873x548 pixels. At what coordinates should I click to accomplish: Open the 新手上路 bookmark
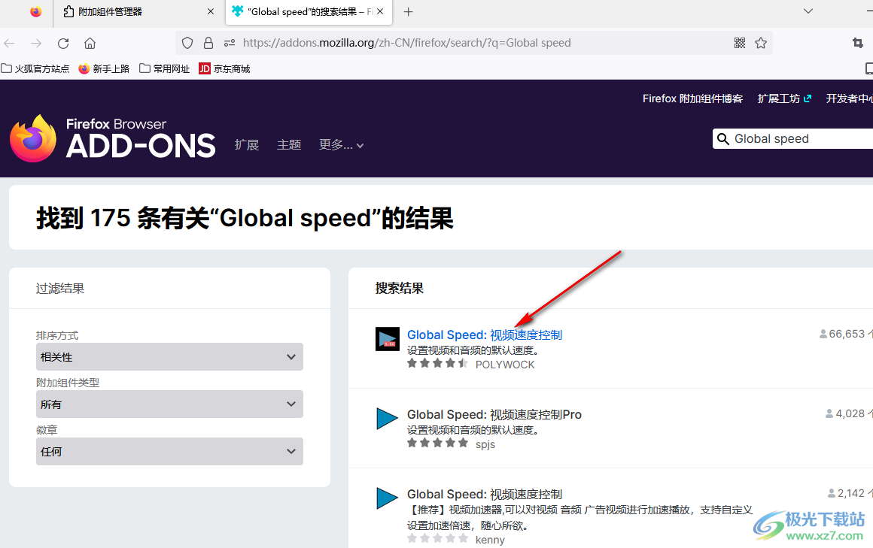click(104, 68)
